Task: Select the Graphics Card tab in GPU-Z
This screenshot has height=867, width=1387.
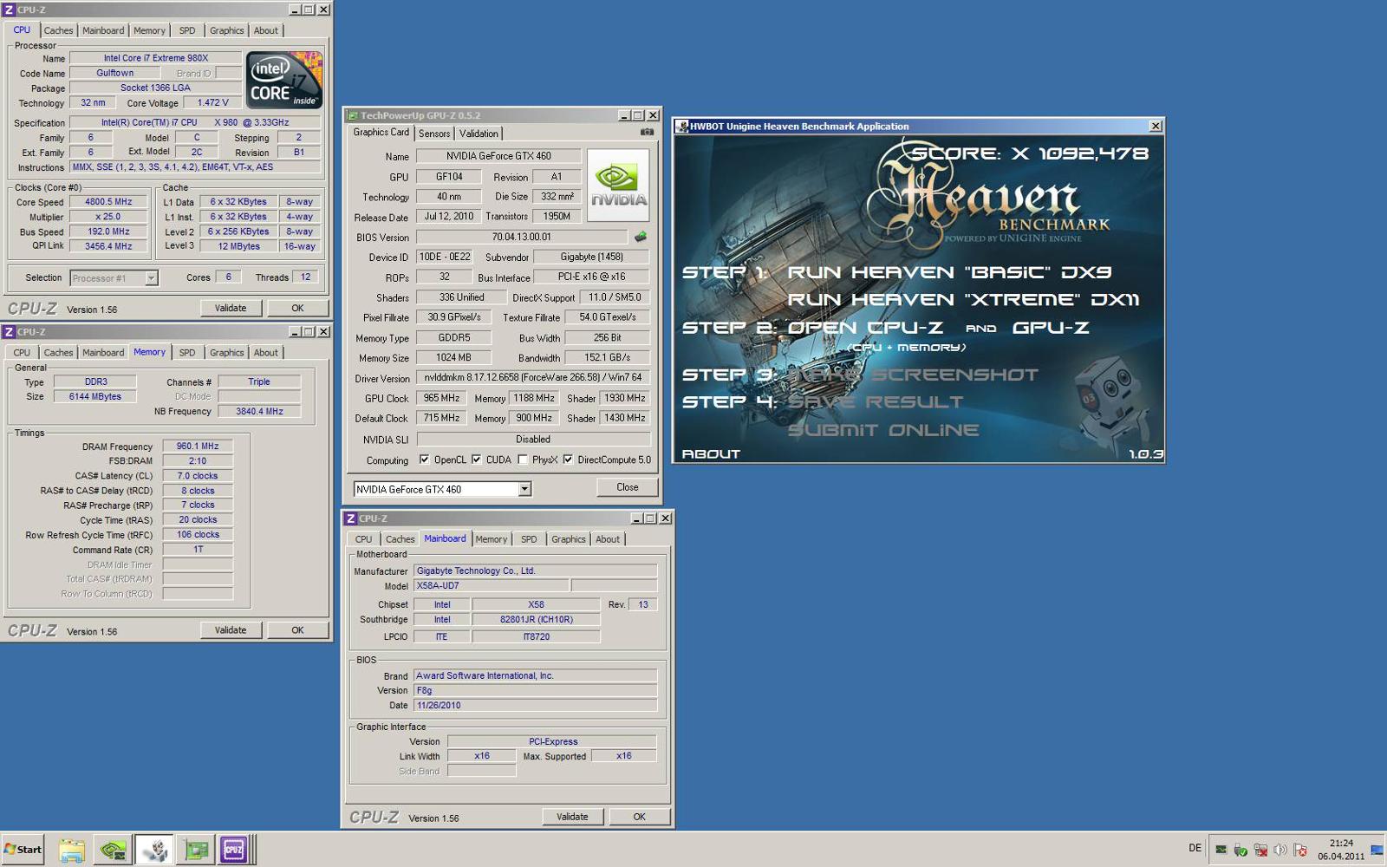Action: click(381, 133)
